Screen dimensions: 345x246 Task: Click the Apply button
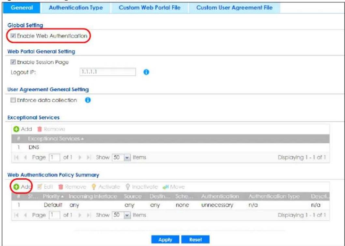point(165,240)
